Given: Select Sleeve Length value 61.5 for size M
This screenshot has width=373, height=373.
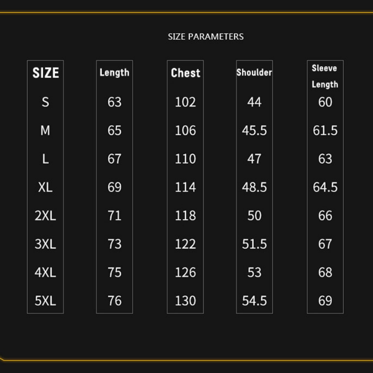Looking at the screenshot, I should pyautogui.click(x=325, y=131).
